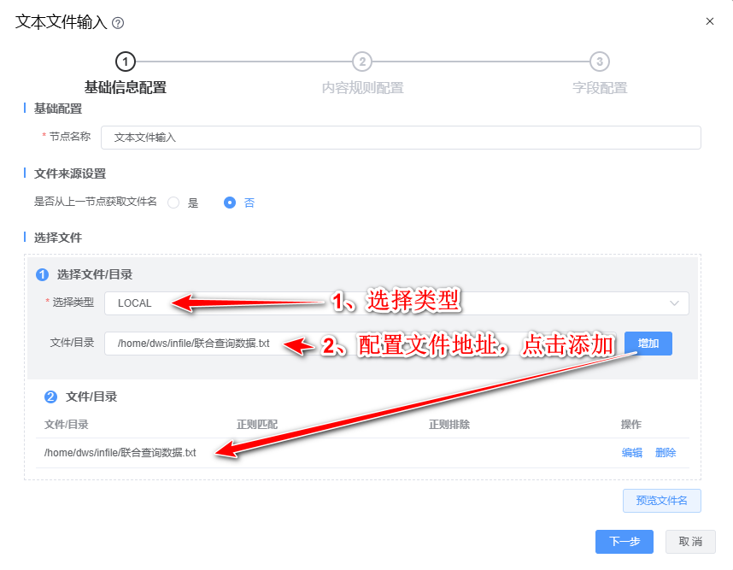The width and height of the screenshot is (733, 570).
Task: Open the 选择类型 LOCAL dropdown
Action: coord(396,303)
